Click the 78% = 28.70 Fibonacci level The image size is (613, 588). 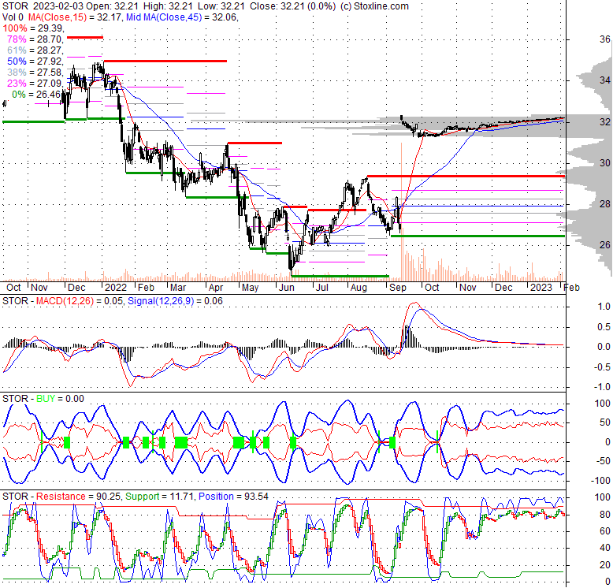tap(35, 39)
